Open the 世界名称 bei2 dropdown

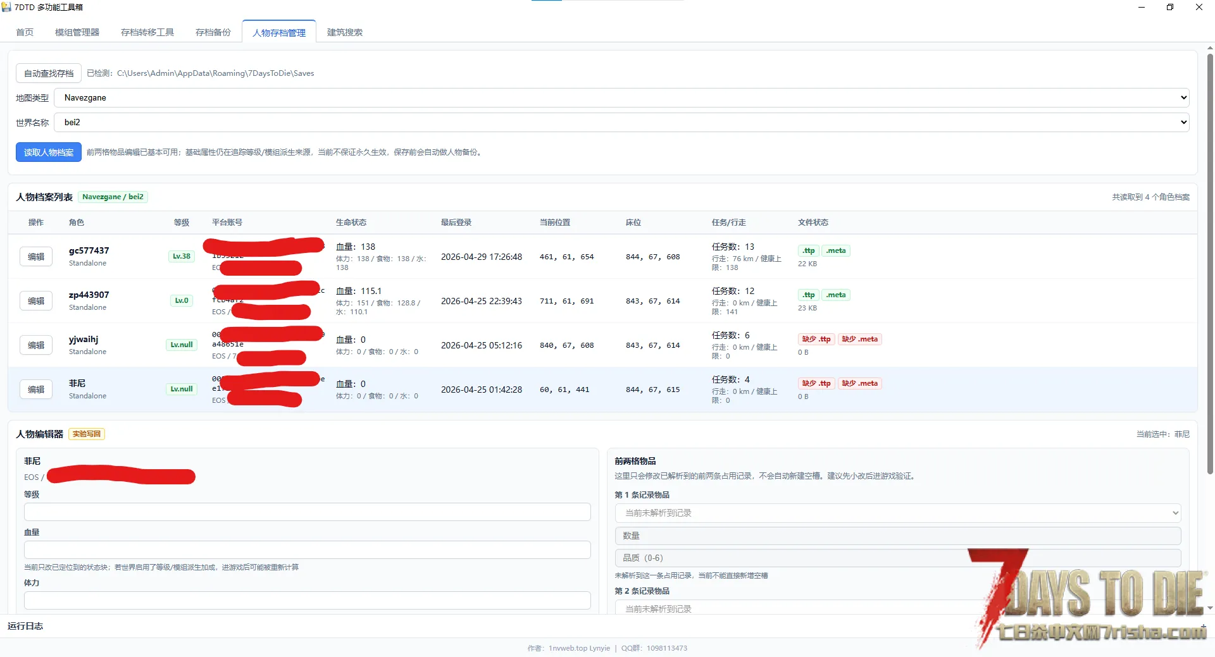pos(621,123)
